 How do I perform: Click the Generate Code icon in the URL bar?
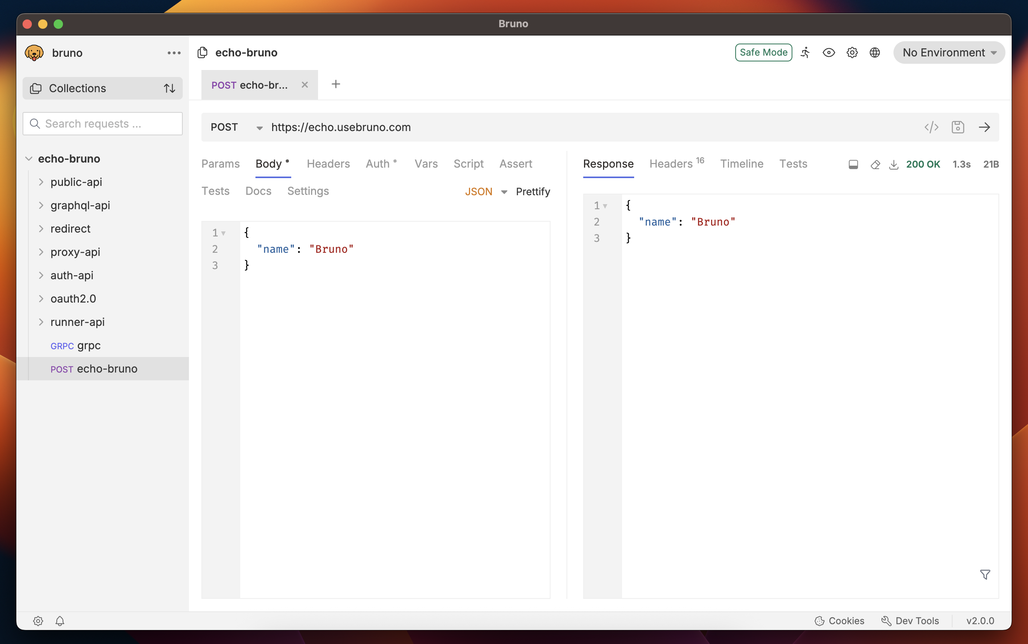(931, 127)
